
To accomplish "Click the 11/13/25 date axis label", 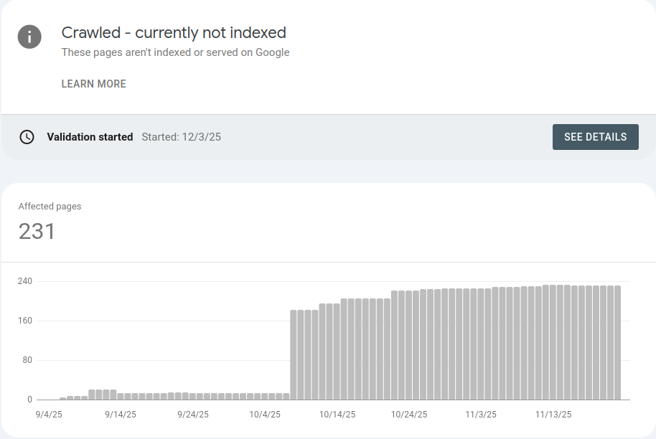I will [553, 415].
